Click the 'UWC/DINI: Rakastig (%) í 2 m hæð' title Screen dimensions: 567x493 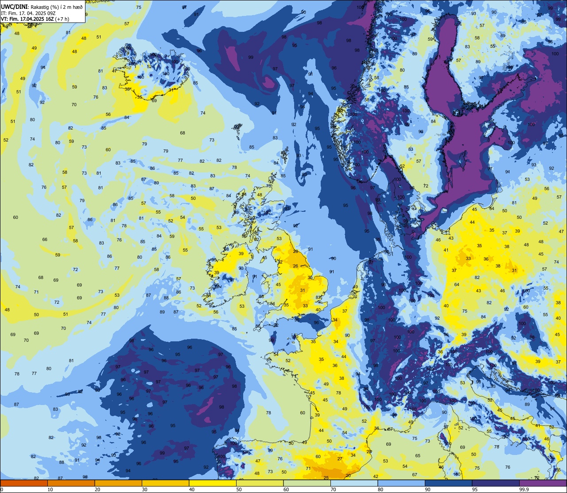click(42, 7)
